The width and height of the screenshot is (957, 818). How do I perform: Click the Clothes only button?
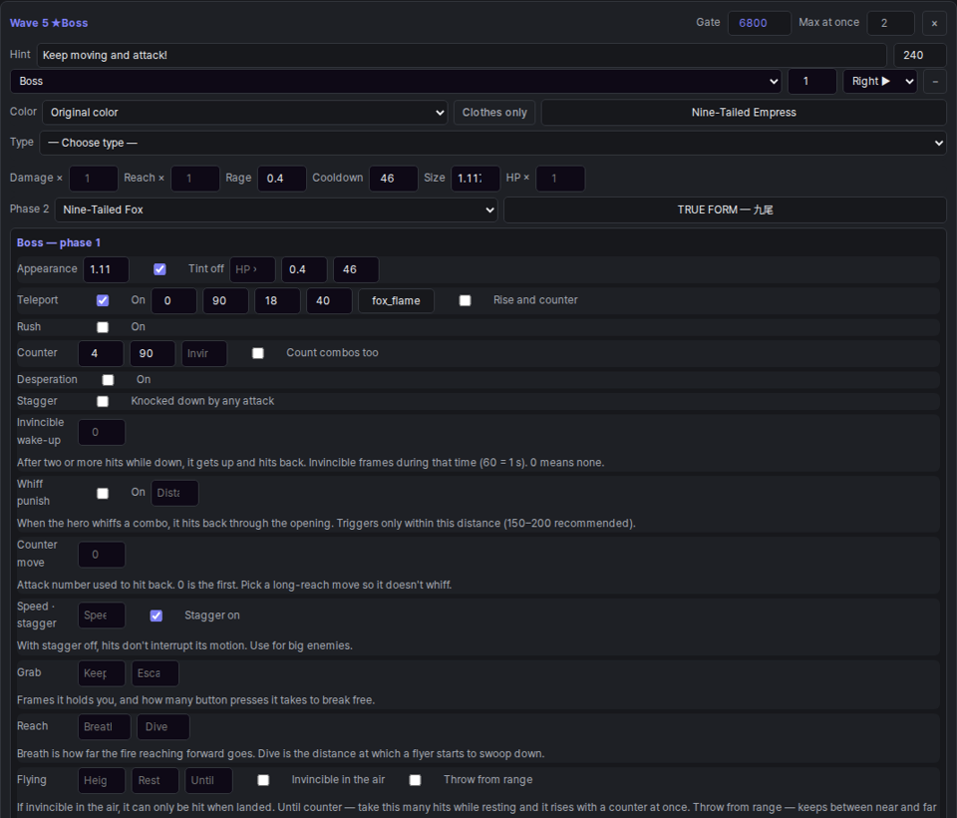click(x=494, y=113)
